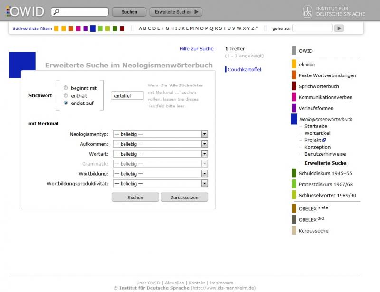Open the Neologismentyp dropdown
The width and height of the screenshot is (380, 292).
pyautogui.click(x=161, y=134)
